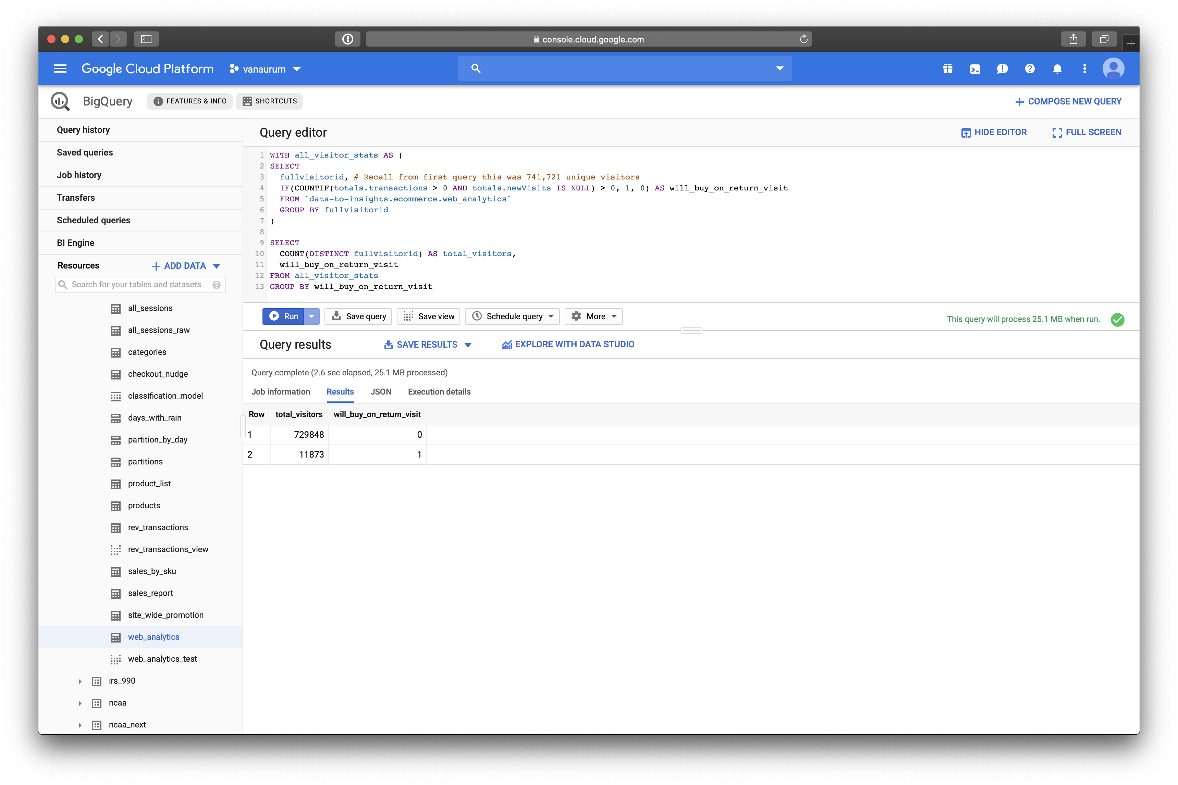Image resolution: width=1178 pixels, height=785 pixels.
Task: Click EXPLORE WITH DATA STUDIO
Action: pos(568,345)
